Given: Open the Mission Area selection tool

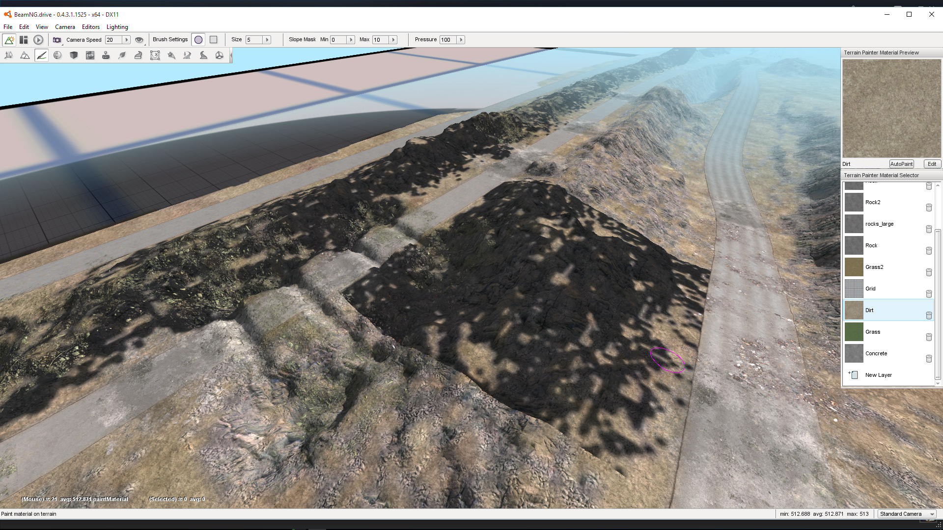Looking at the screenshot, I should (155, 55).
